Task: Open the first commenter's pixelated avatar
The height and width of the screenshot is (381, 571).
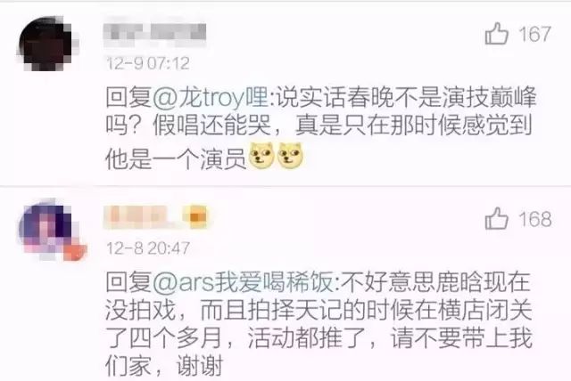Action: [x=46, y=44]
